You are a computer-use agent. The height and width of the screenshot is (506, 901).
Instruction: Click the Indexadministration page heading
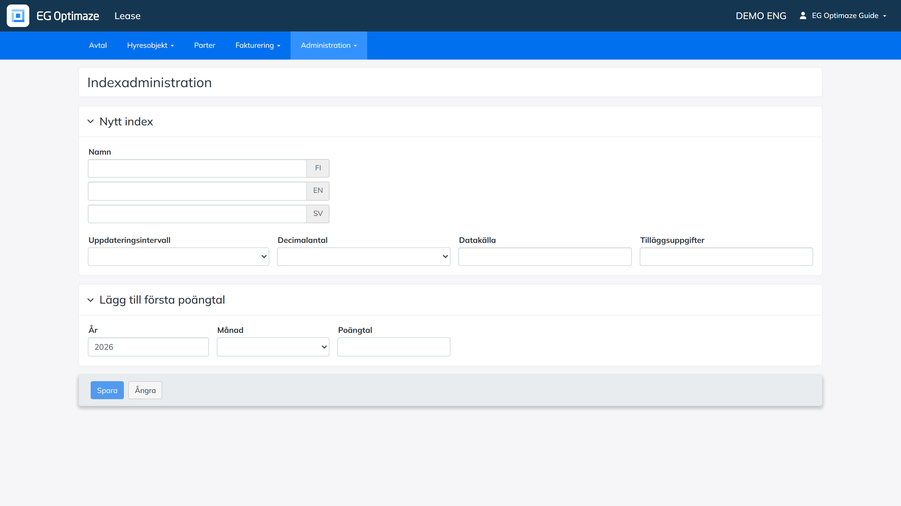tap(149, 83)
